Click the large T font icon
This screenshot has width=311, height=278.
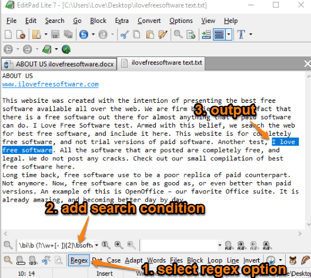[241, 34]
